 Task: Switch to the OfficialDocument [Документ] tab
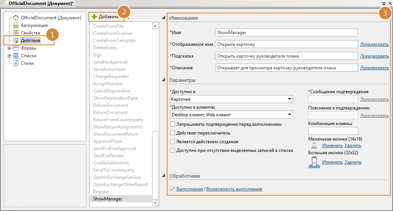(x=41, y=3)
